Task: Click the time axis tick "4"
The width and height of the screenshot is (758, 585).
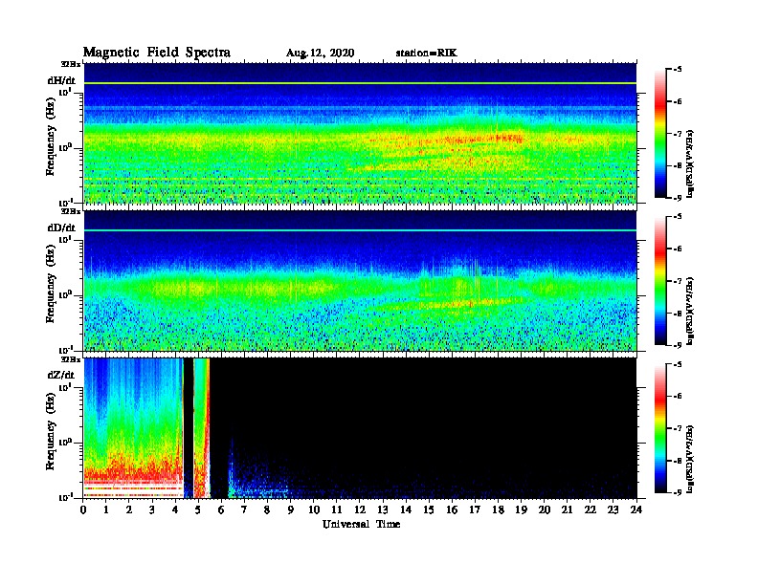Action: [x=175, y=510]
